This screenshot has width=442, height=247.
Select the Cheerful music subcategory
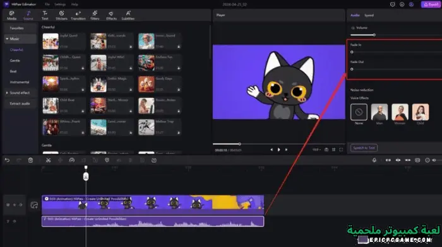16,50
